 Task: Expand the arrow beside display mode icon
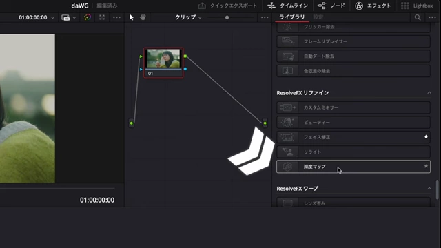(x=74, y=17)
